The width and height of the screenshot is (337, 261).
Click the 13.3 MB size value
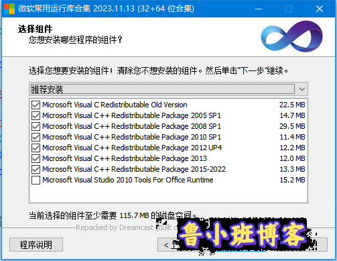tap(292, 169)
